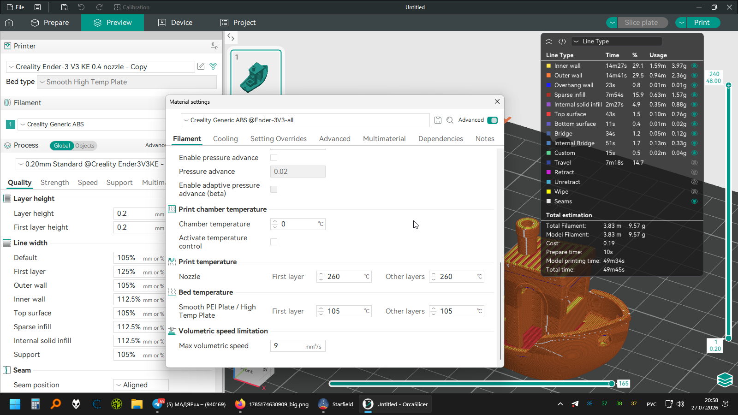
Task: Click the Print button
Action: pos(702,23)
